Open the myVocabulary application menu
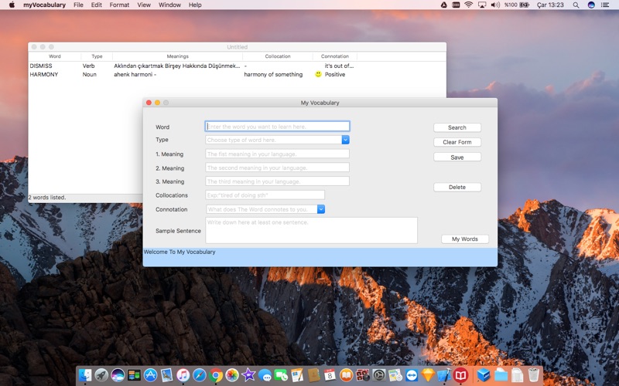 pyautogui.click(x=44, y=5)
